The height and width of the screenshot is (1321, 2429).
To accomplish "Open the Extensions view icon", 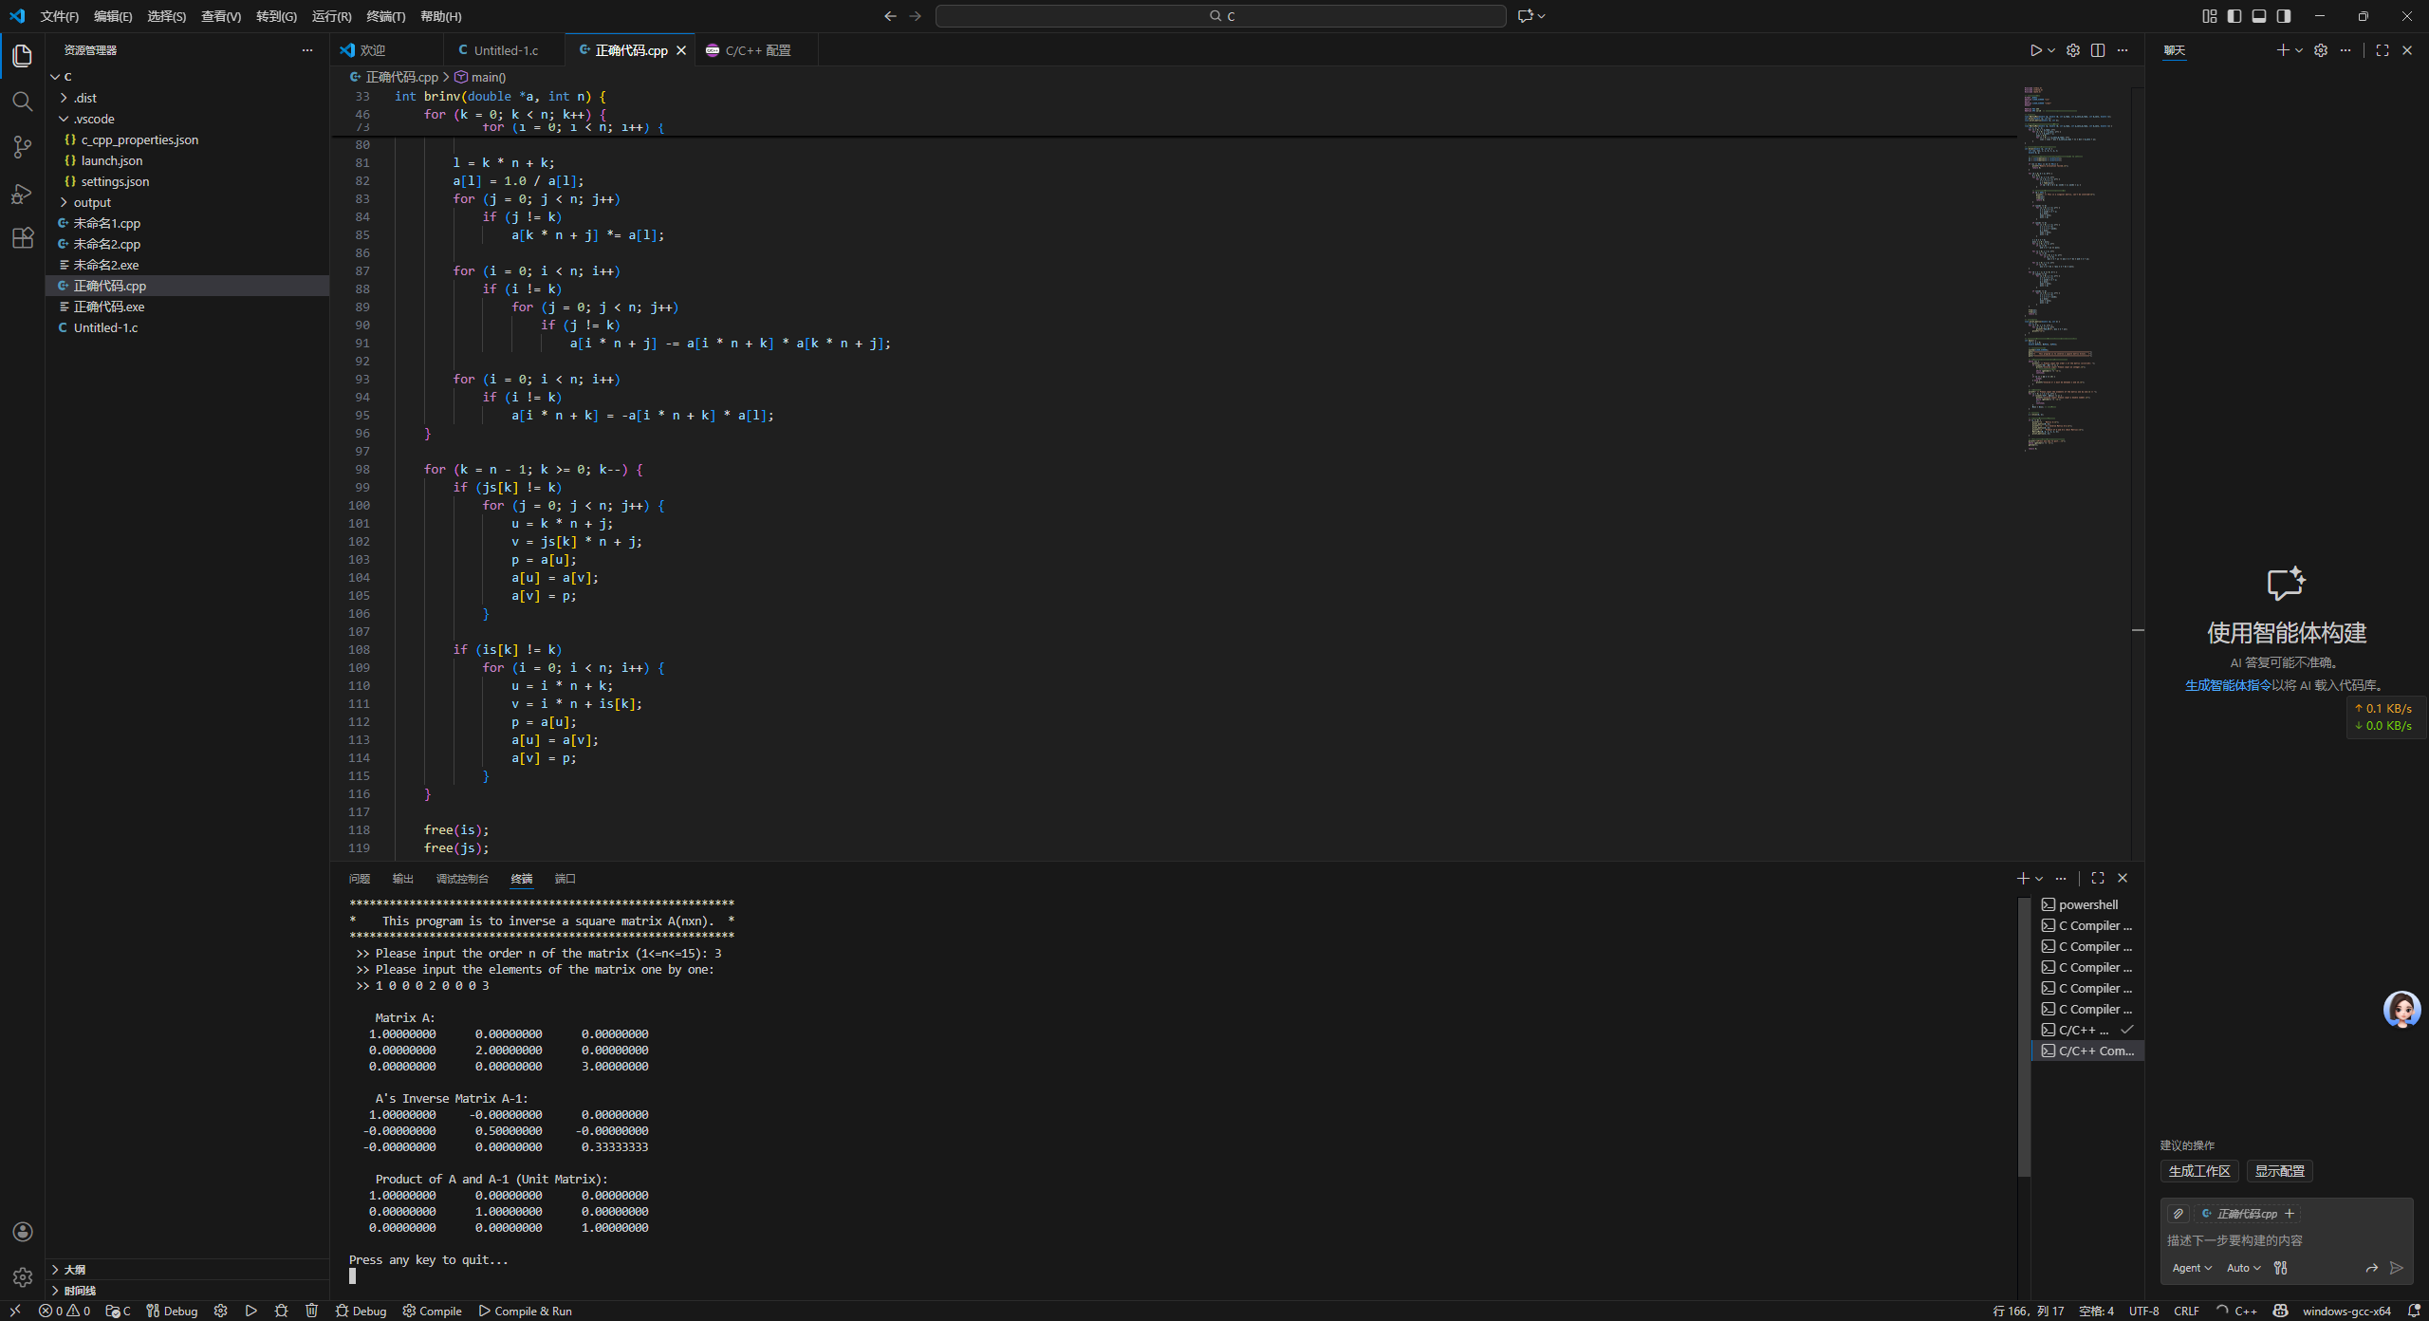I will point(23,238).
